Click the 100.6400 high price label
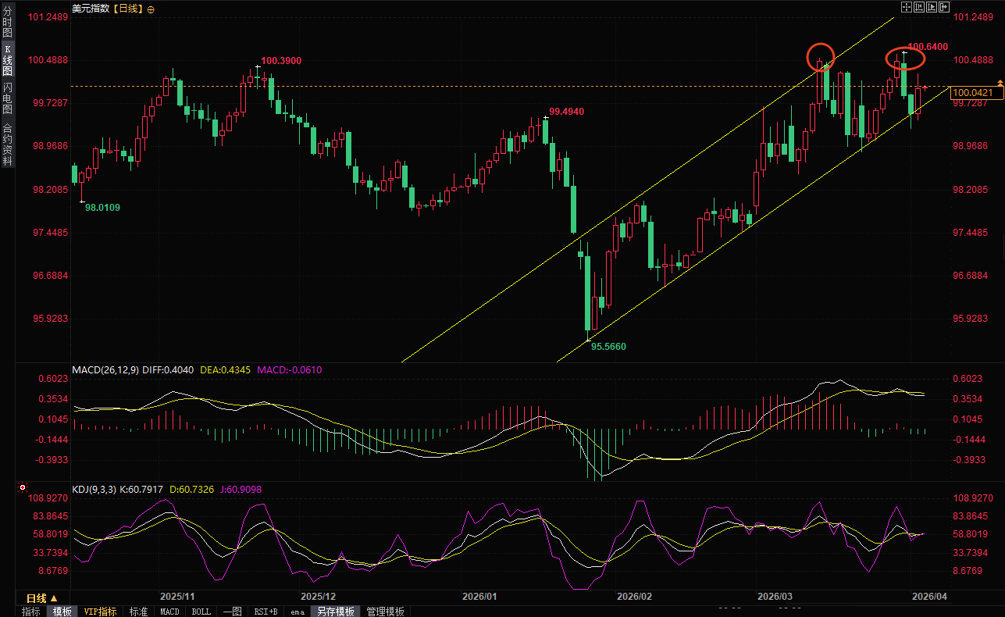Screen dimensions: 1005x617 [928, 47]
